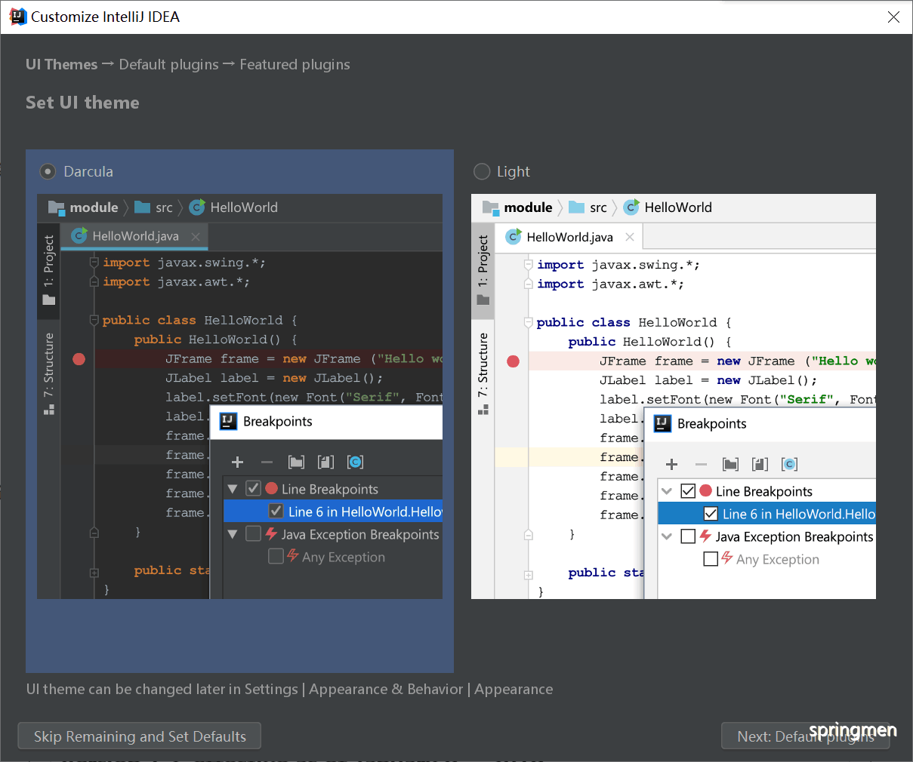Click lightning icon beside Java Exception Breakpoints, Darcula
Viewport: 913px width, 762px height.
[272, 533]
